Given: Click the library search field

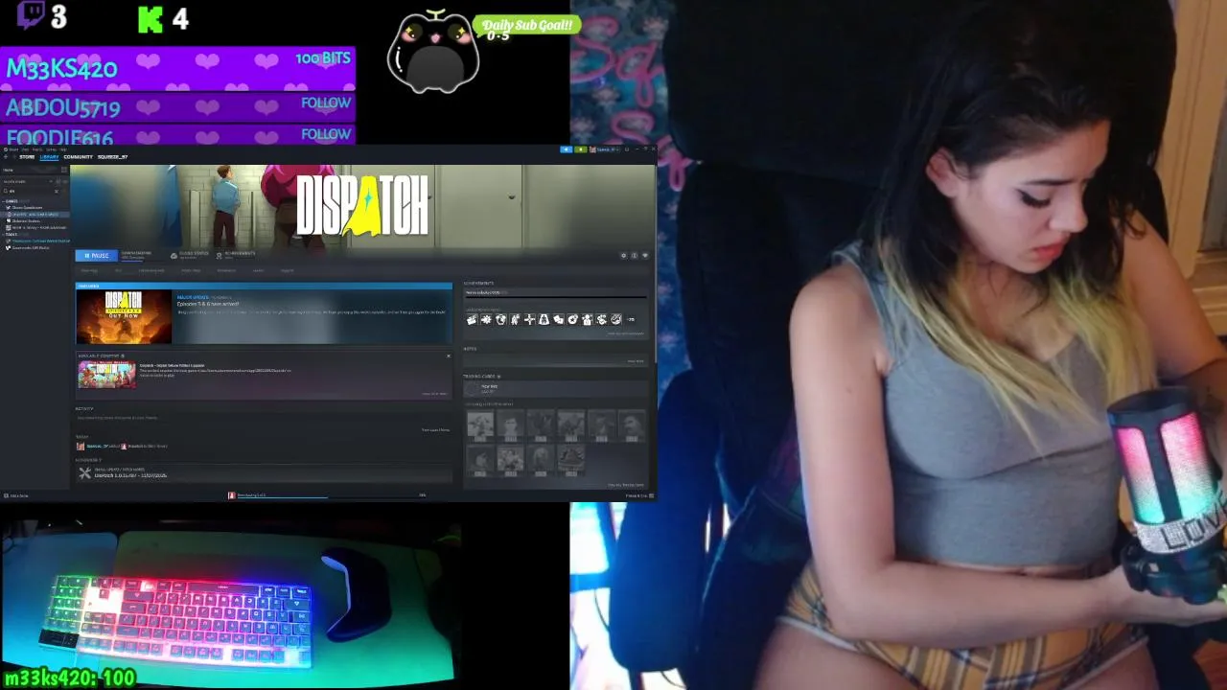Looking at the screenshot, I should (x=29, y=191).
